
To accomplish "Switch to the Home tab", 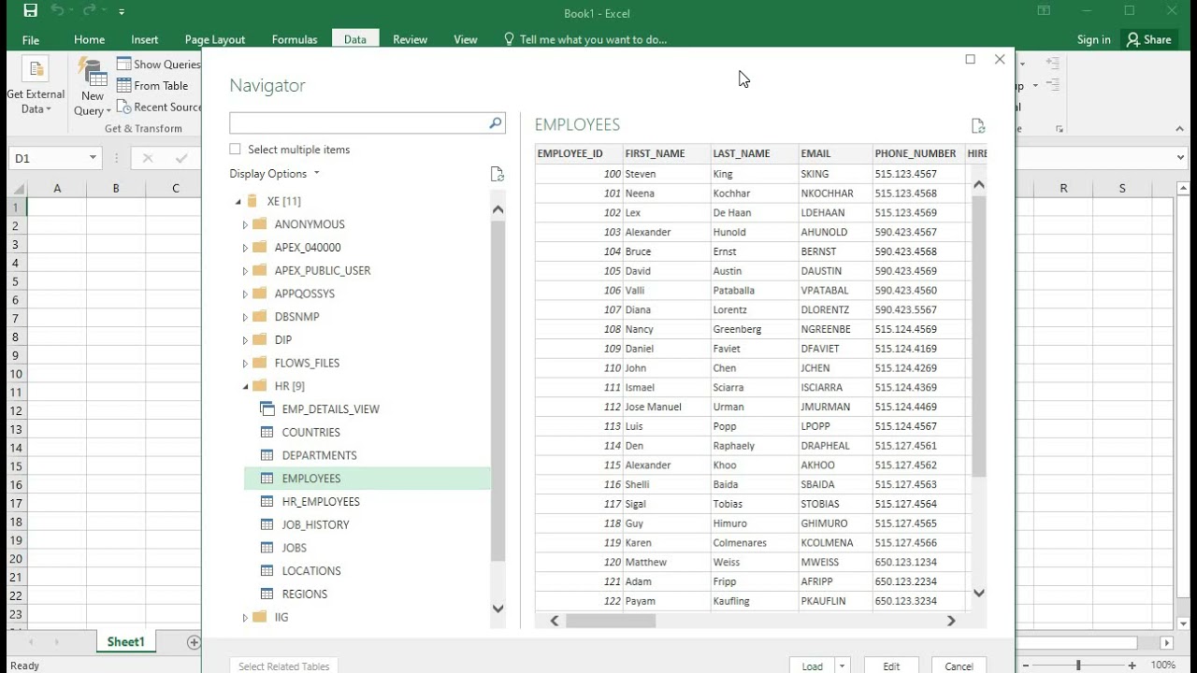I will (x=89, y=40).
